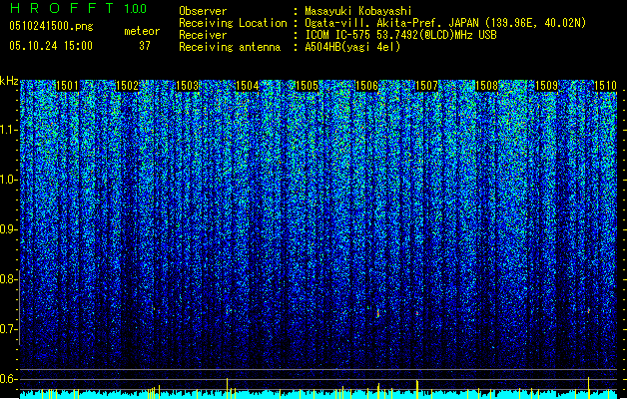Click the 1505 time marker
This screenshot has height=399, width=628.
pos(308,86)
